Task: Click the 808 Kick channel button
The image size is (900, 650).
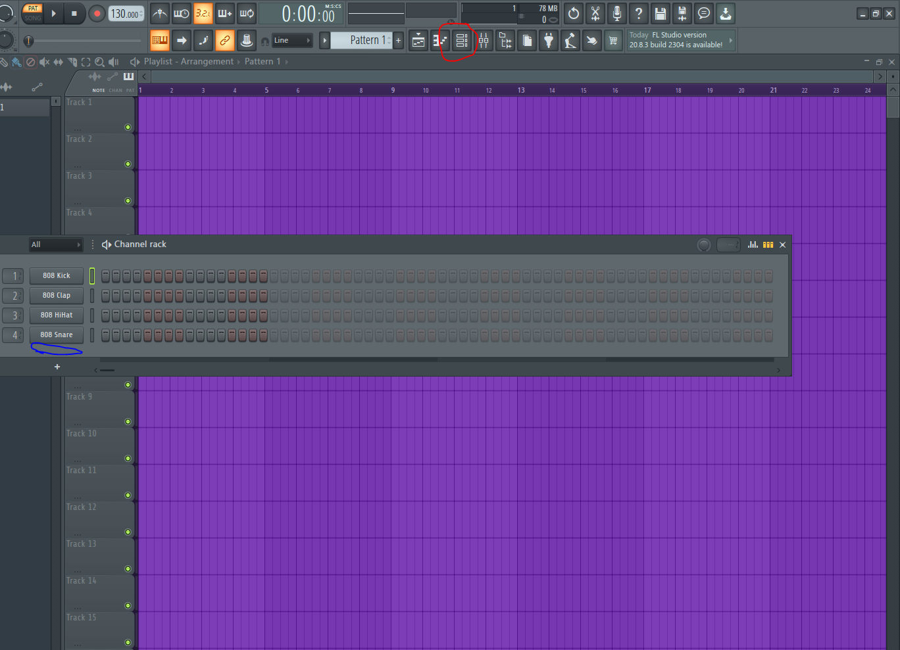Action: click(x=57, y=276)
